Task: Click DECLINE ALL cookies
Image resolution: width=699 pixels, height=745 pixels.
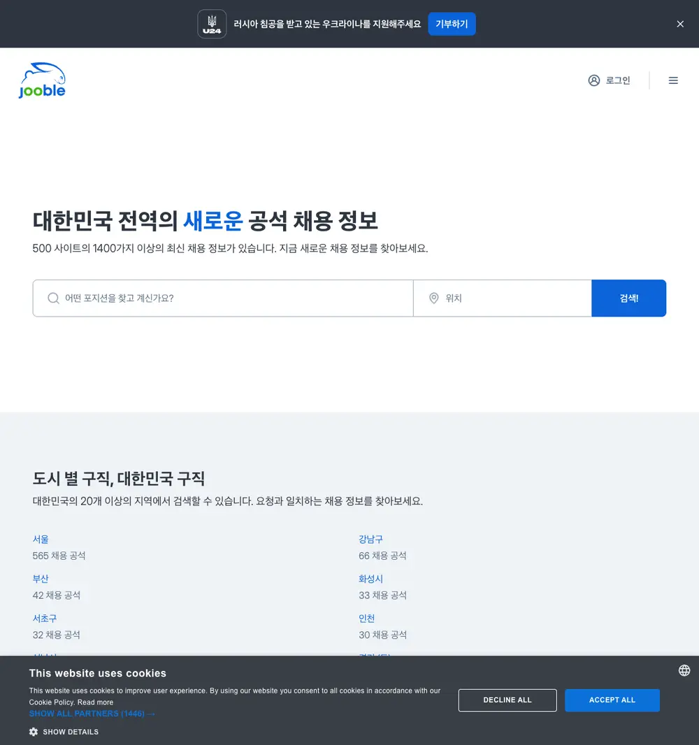Action: click(x=507, y=700)
